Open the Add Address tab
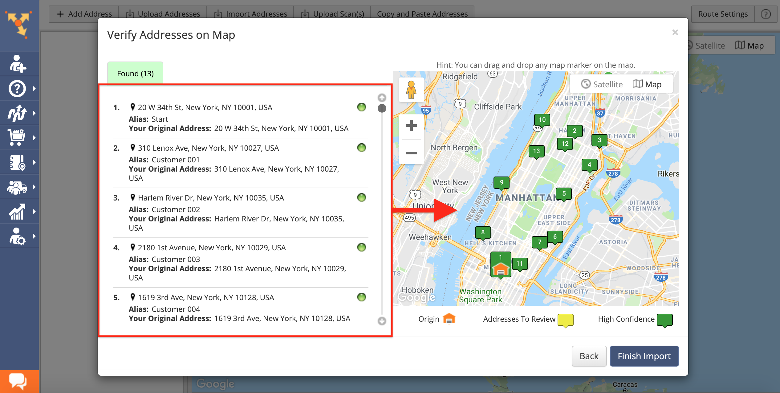The image size is (780, 393). [x=84, y=14]
